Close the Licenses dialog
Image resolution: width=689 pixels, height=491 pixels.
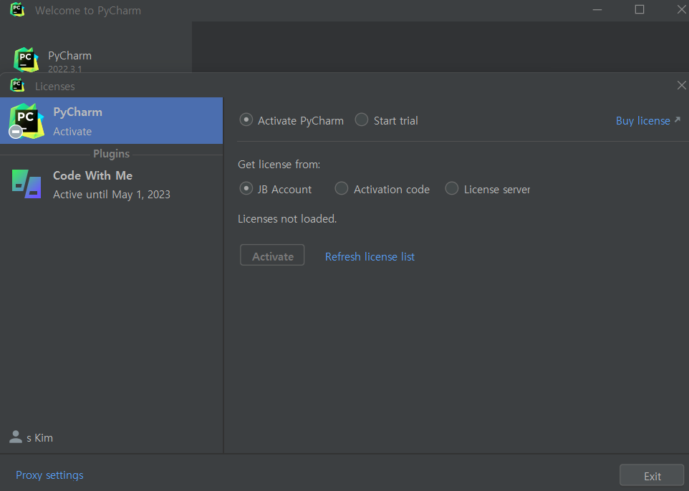pyautogui.click(x=681, y=85)
